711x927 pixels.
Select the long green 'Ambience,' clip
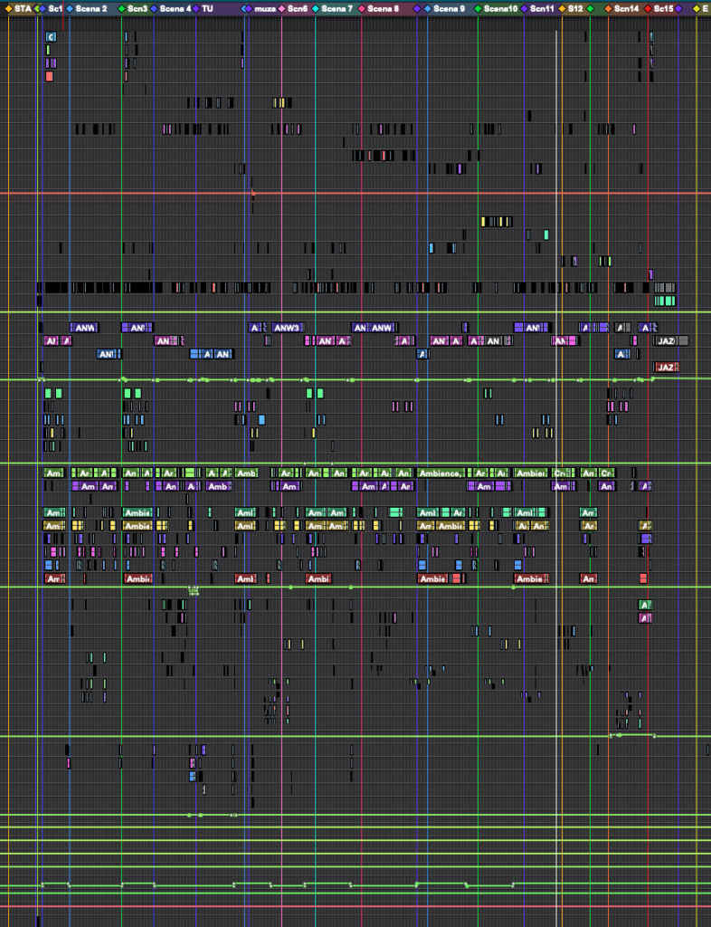[441, 473]
